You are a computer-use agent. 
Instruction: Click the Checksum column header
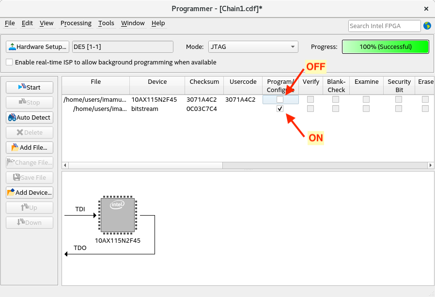coord(204,85)
